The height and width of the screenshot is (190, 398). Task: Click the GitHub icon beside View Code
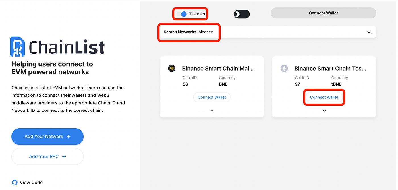14,183
